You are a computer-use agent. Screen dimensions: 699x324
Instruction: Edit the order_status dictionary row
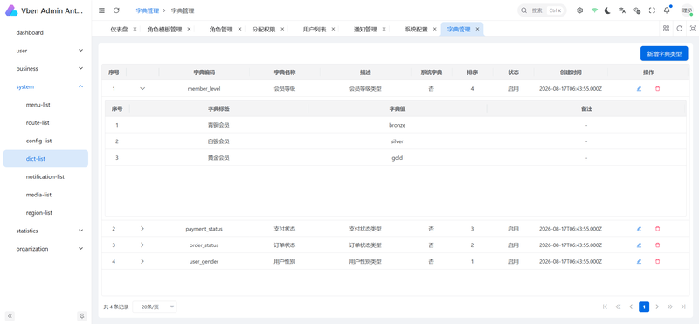(639, 245)
